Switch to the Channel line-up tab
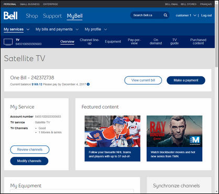The width and height of the screenshot is (219, 194). [90, 42]
